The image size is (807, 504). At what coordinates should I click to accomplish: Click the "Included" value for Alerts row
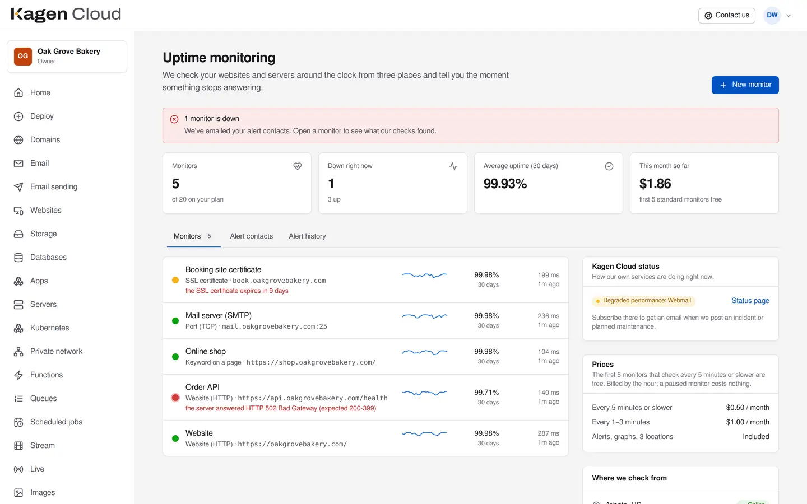point(756,437)
